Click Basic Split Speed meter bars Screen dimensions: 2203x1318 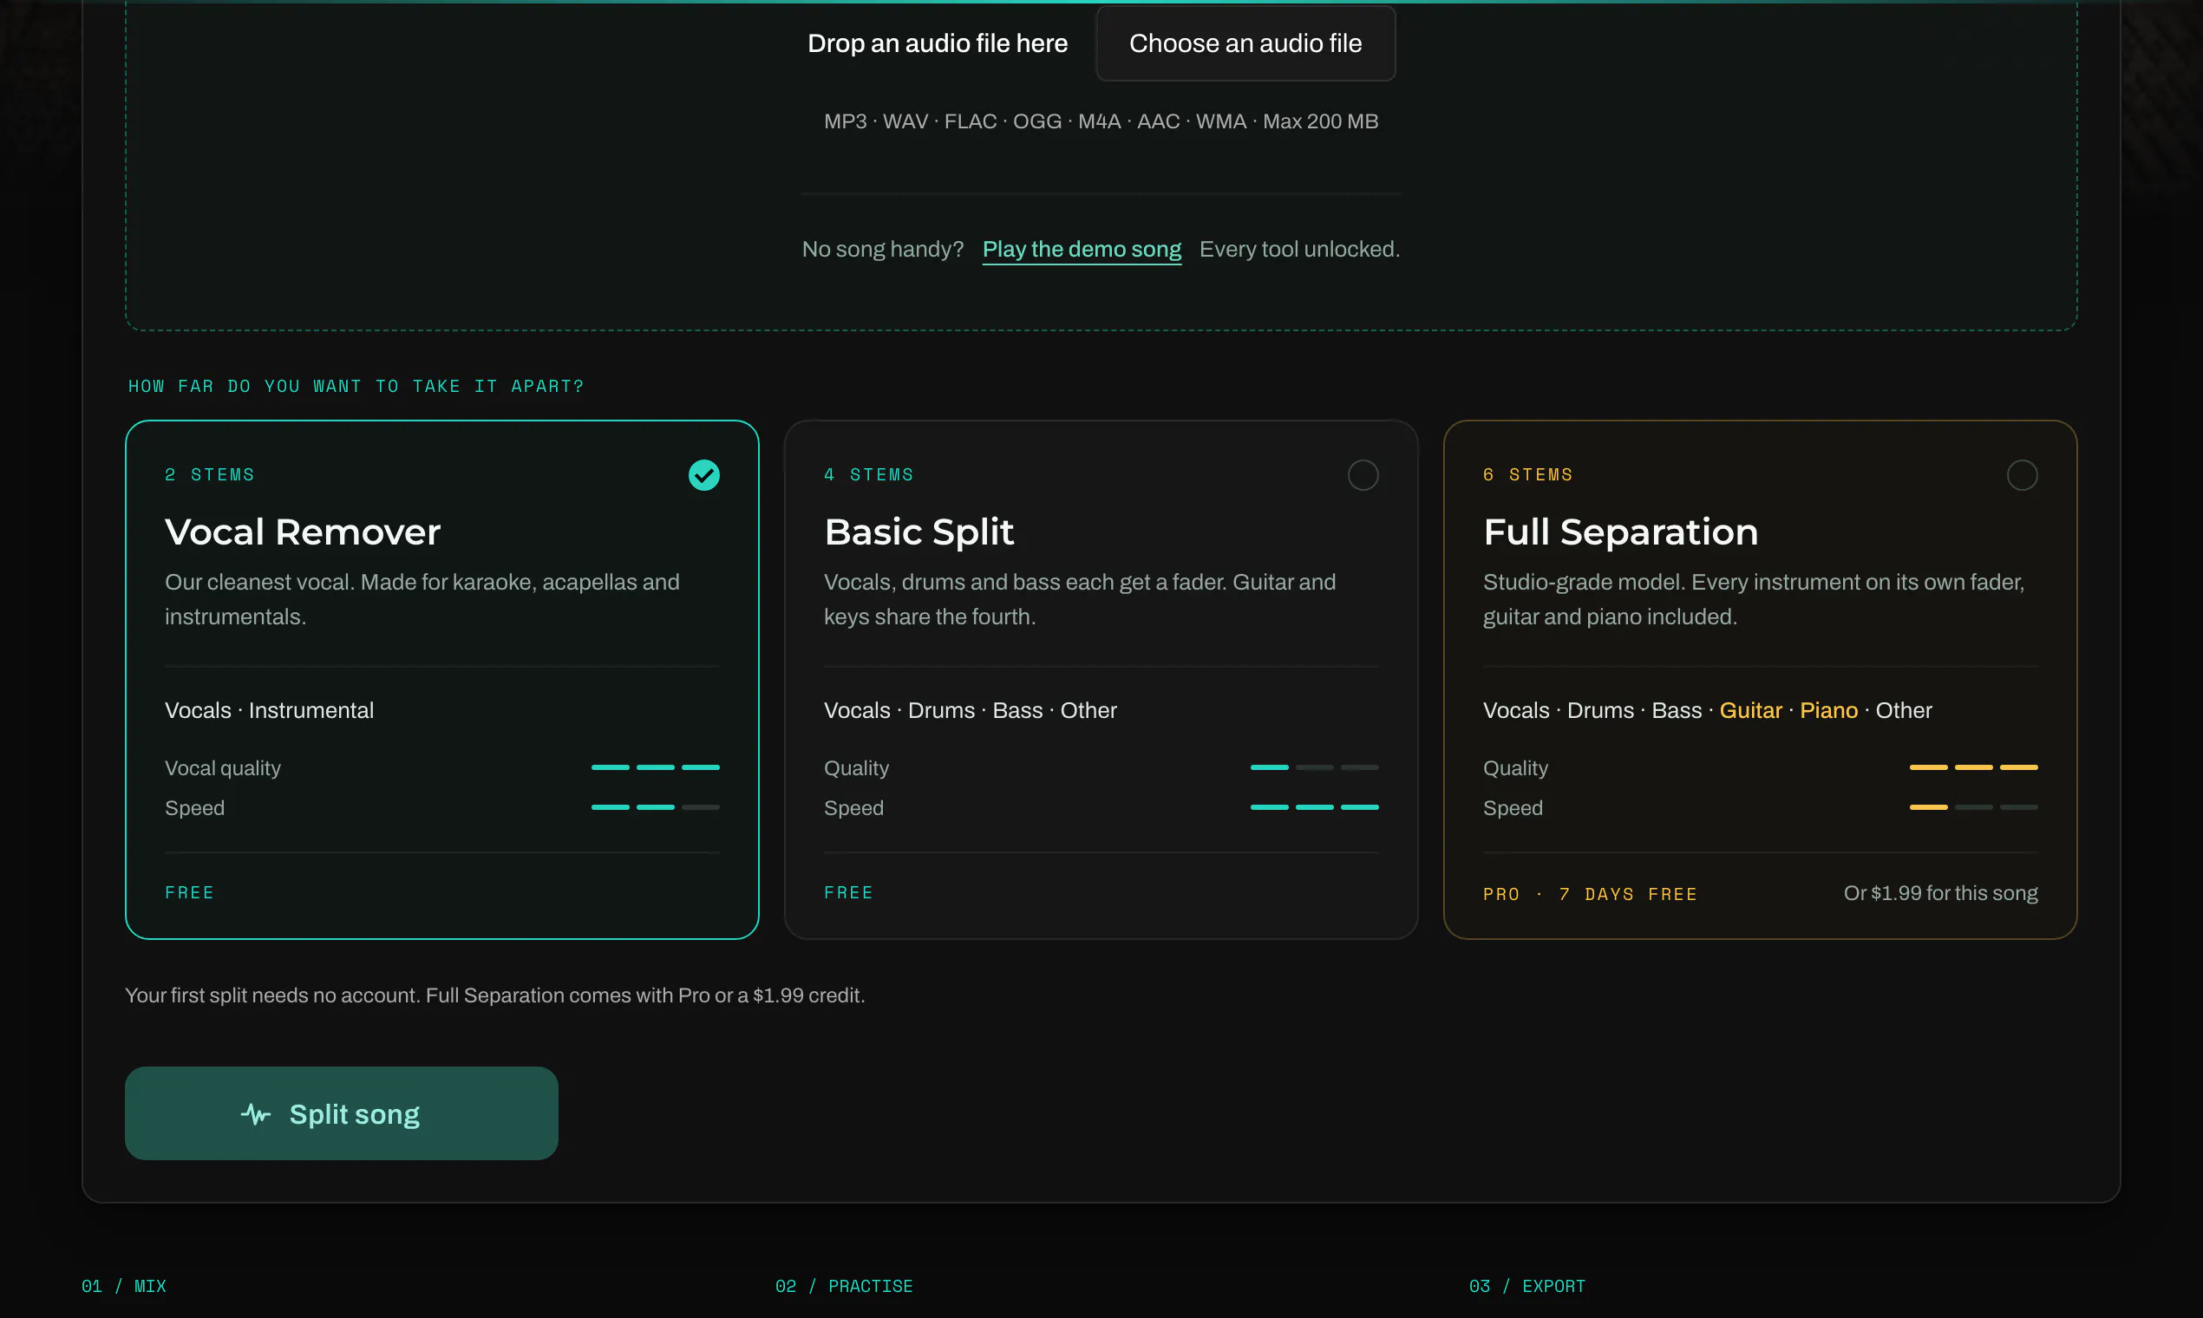pos(1315,807)
